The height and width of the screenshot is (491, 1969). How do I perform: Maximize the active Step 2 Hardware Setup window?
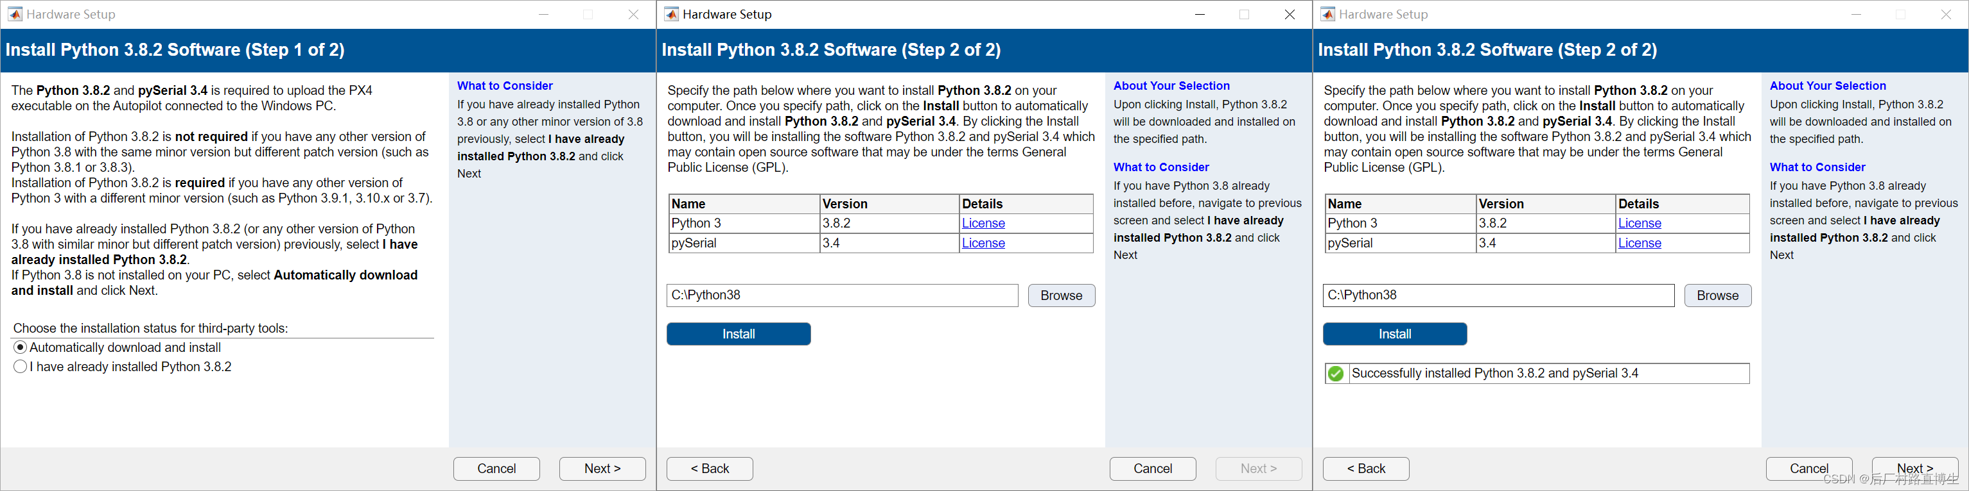tap(1245, 15)
